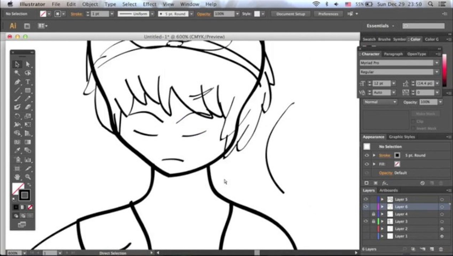The height and width of the screenshot is (256, 453).
Task: Expand Layer 6 disclosure triangle
Action: [x=382, y=207]
